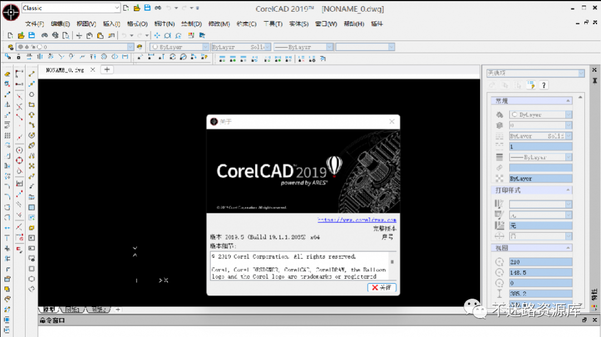Select the Delete eraser tool in modify toolbar

[7, 74]
